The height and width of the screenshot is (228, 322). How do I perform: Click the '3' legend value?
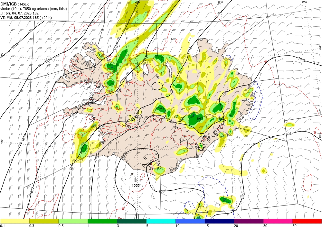[118, 226]
